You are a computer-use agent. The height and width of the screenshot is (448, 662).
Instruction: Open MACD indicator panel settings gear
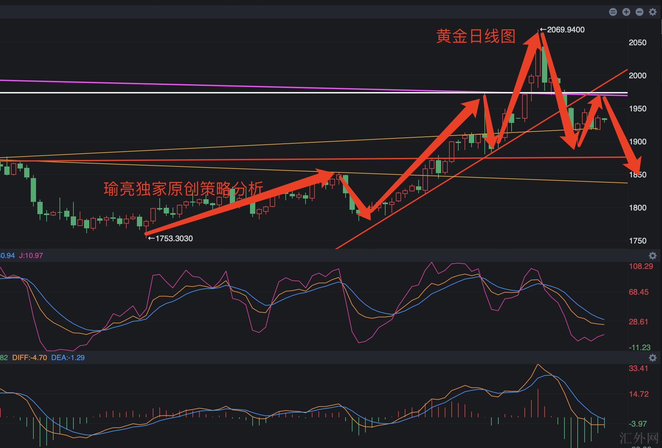click(x=652, y=358)
